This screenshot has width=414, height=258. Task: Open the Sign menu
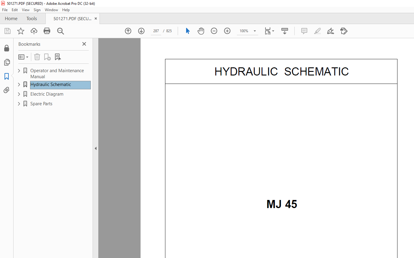coord(37,10)
